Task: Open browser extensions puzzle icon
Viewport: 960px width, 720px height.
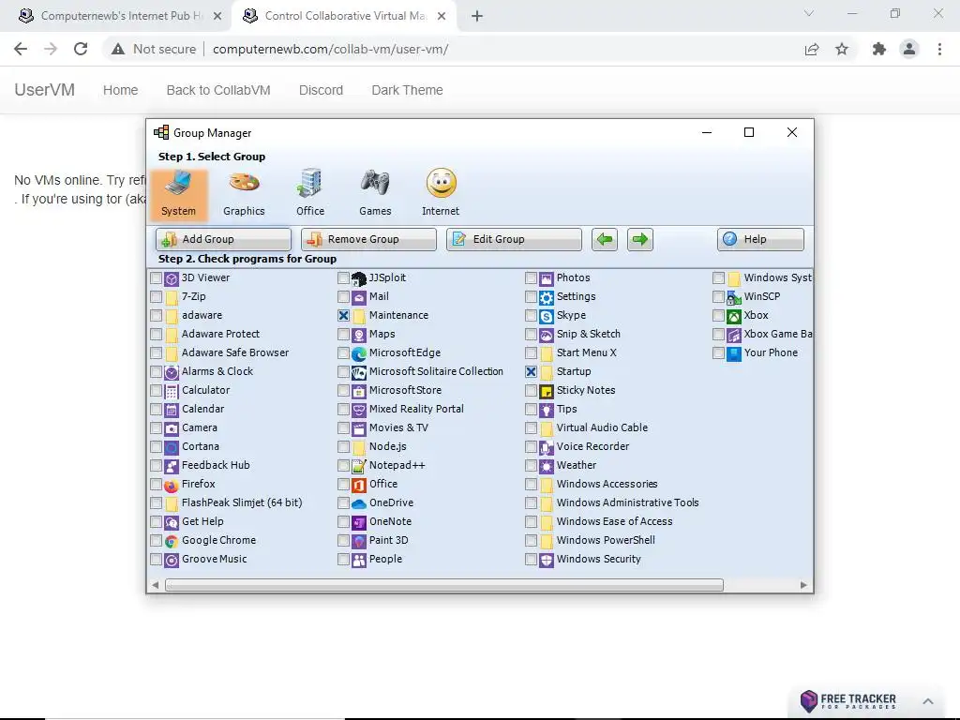Action: point(878,49)
